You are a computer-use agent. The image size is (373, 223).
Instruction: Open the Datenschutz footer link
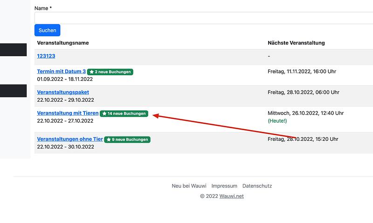point(257,186)
